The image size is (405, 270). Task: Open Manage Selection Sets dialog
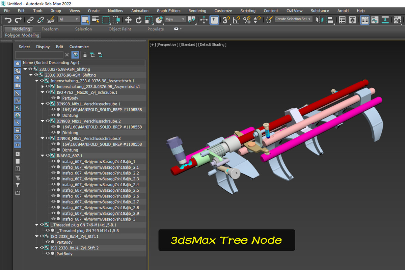pos(269,20)
